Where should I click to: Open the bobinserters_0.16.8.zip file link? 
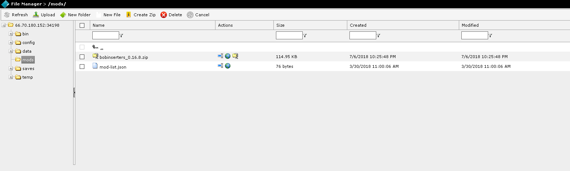click(123, 57)
